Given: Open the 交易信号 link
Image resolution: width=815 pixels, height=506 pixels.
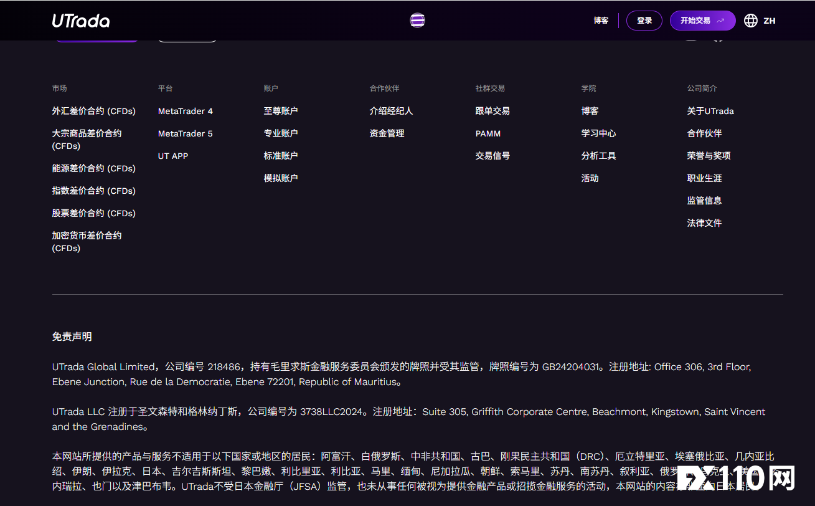Looking at the screenshot, I should 492,156.
